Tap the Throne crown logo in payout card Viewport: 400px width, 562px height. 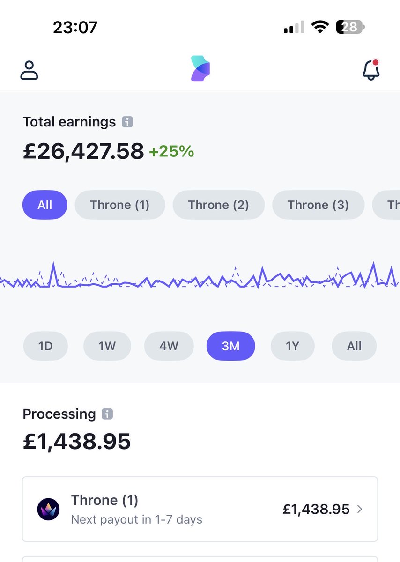48,509
